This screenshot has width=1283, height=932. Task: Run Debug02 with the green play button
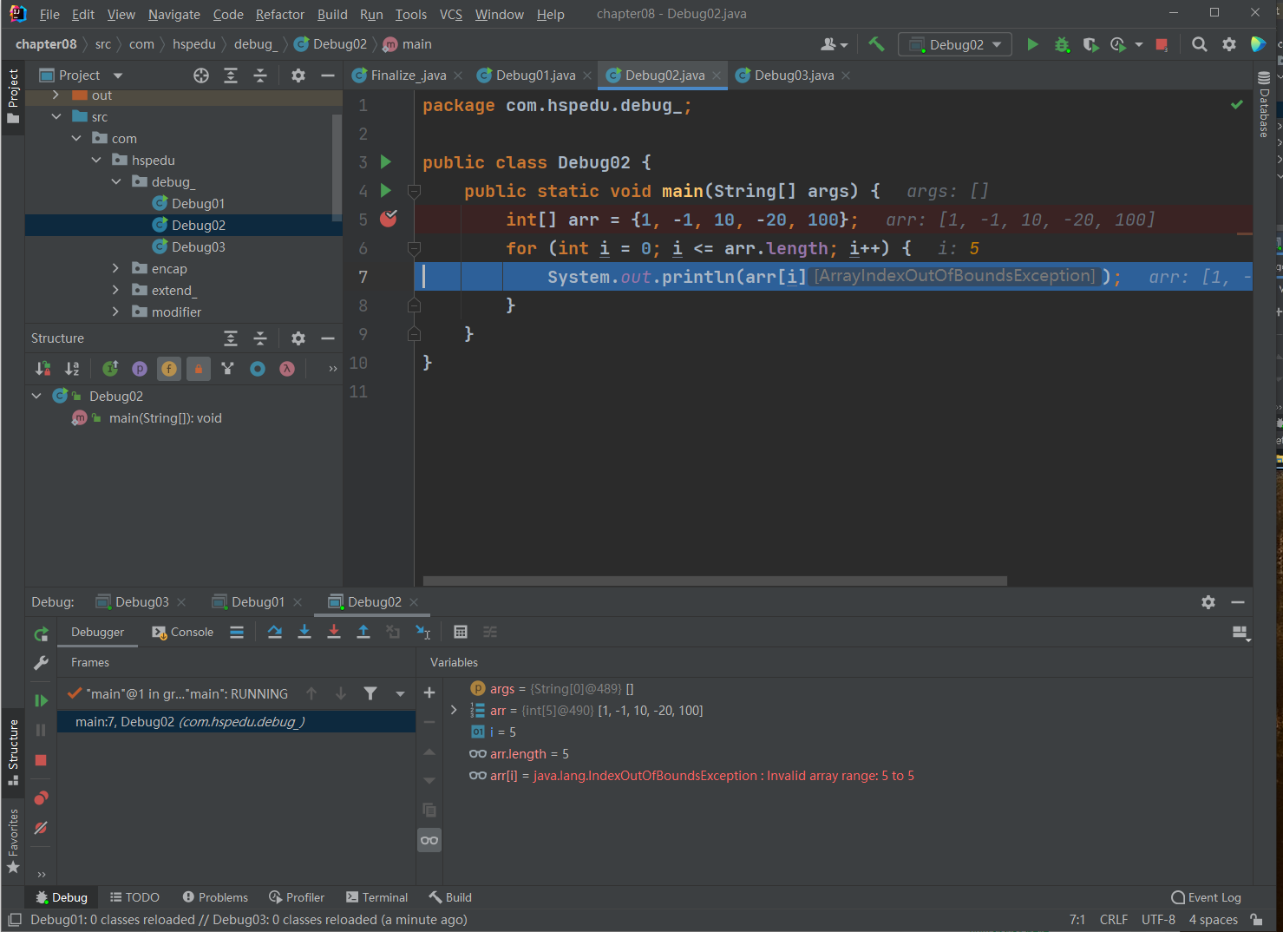1032,44
